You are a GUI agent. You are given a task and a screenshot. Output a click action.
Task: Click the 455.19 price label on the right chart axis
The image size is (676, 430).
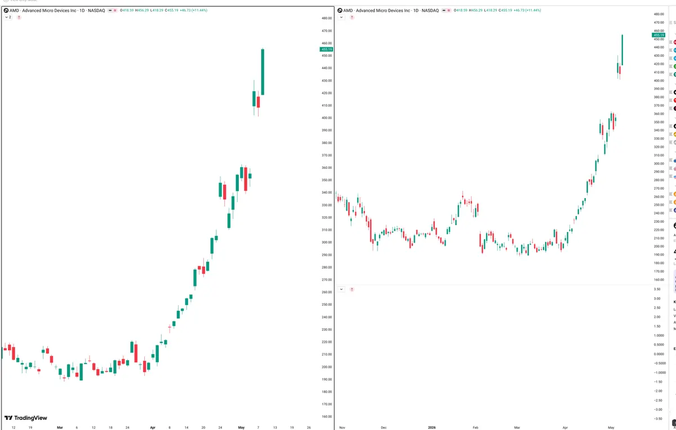click(x=659, y=35)
